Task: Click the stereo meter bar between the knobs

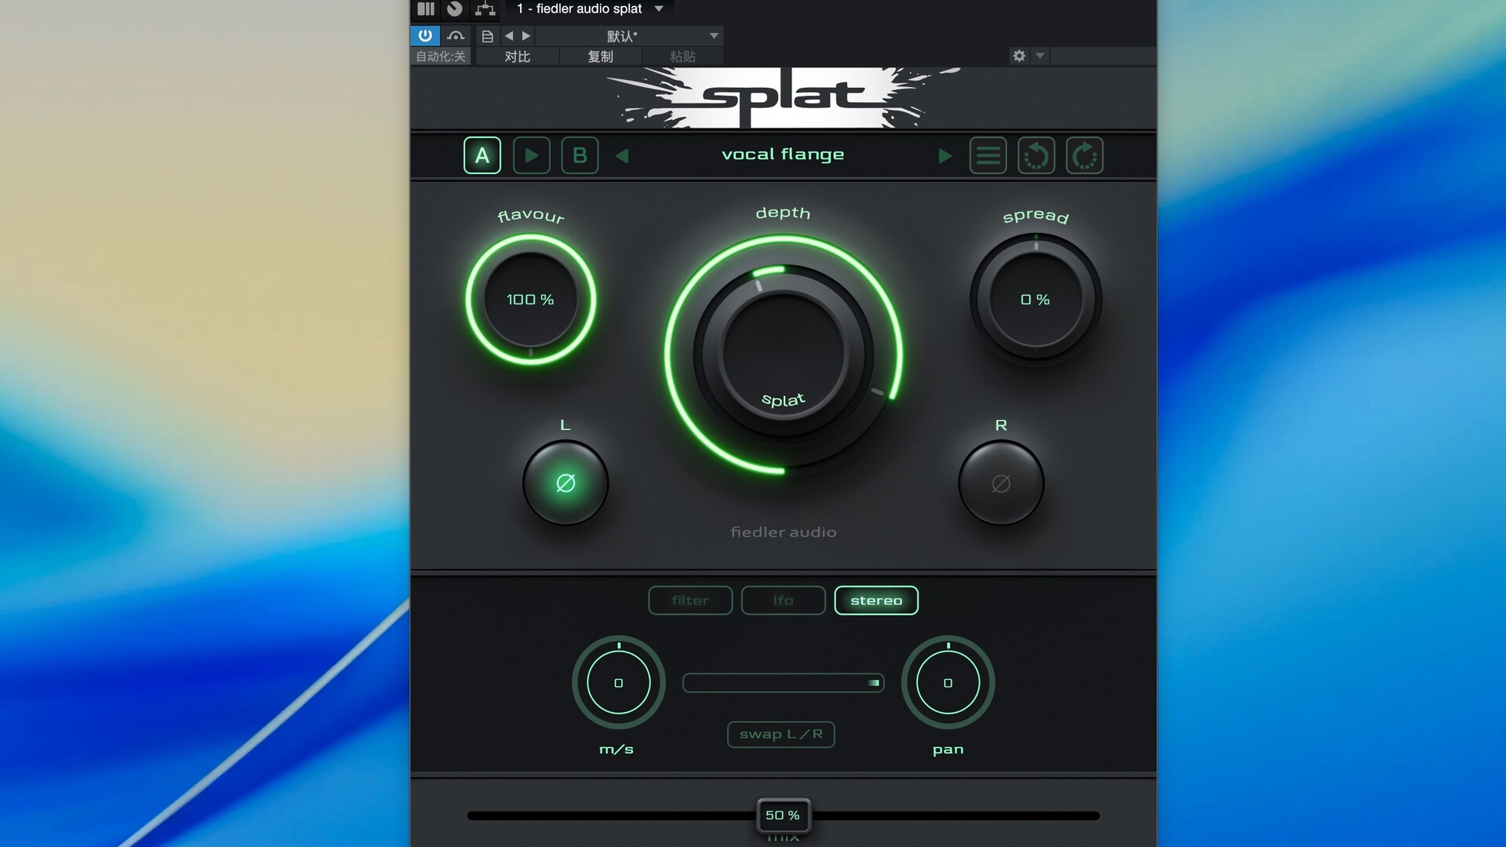Action: point(783,683)
